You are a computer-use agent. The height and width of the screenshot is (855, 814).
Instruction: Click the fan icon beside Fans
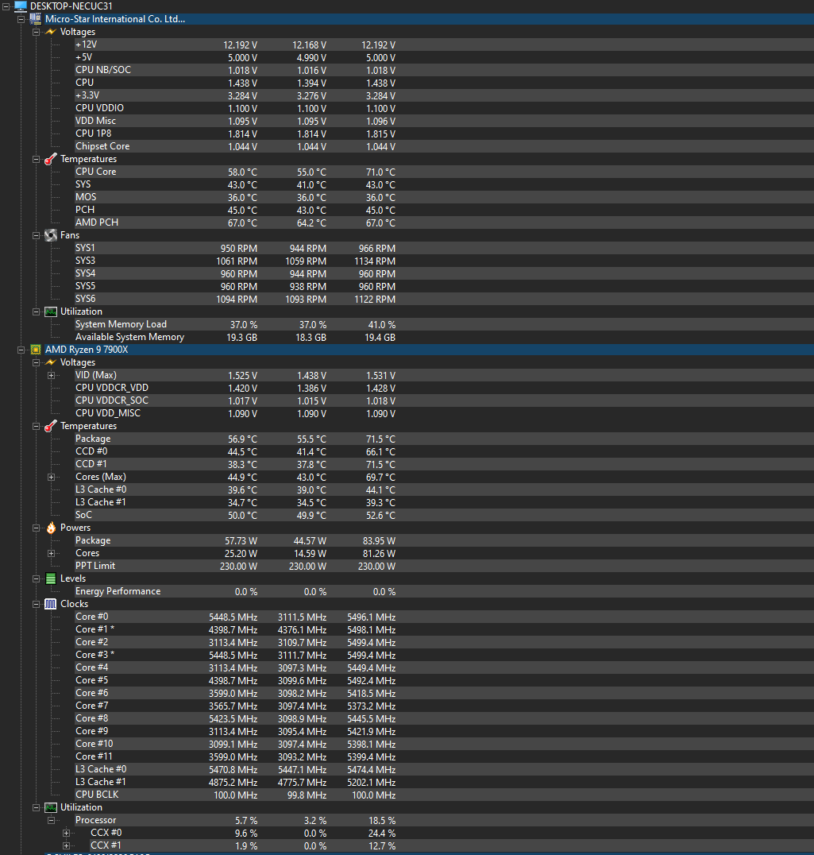pos(51,235)
